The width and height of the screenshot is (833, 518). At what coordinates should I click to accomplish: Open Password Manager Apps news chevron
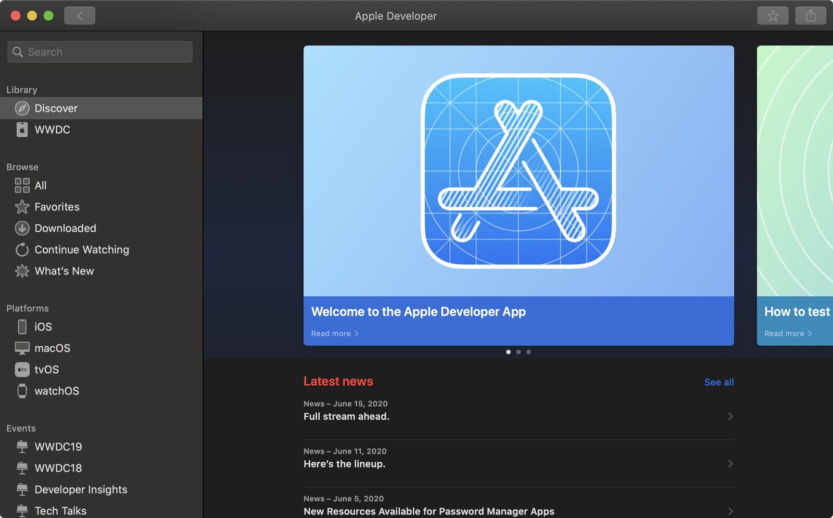730,511
